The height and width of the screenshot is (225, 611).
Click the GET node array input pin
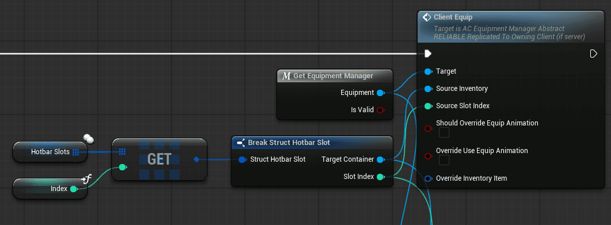tap(122, 151)
